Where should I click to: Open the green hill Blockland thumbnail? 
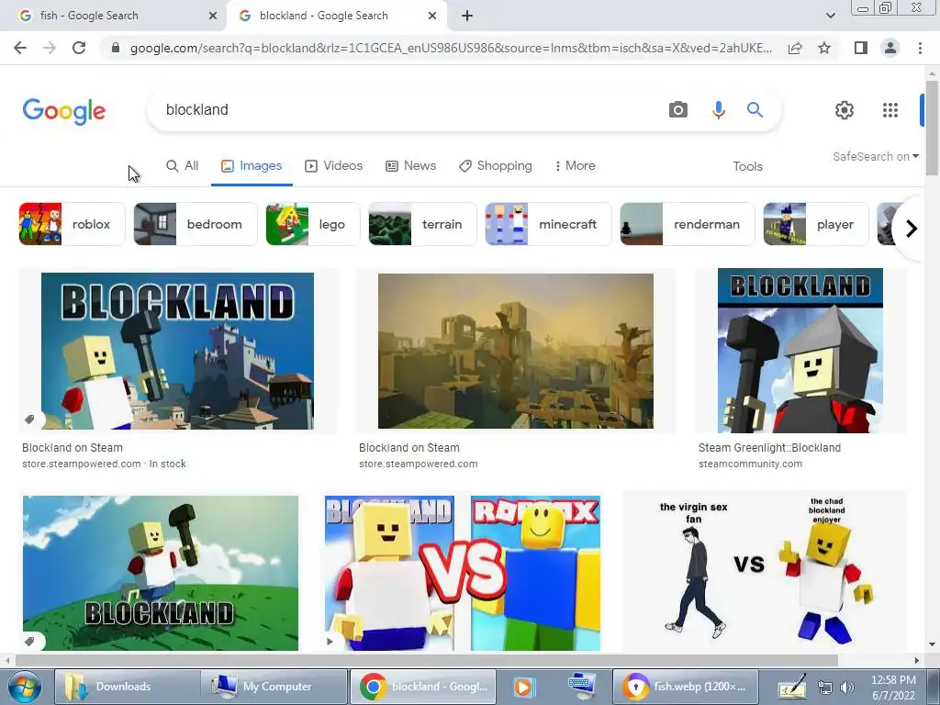161,573
